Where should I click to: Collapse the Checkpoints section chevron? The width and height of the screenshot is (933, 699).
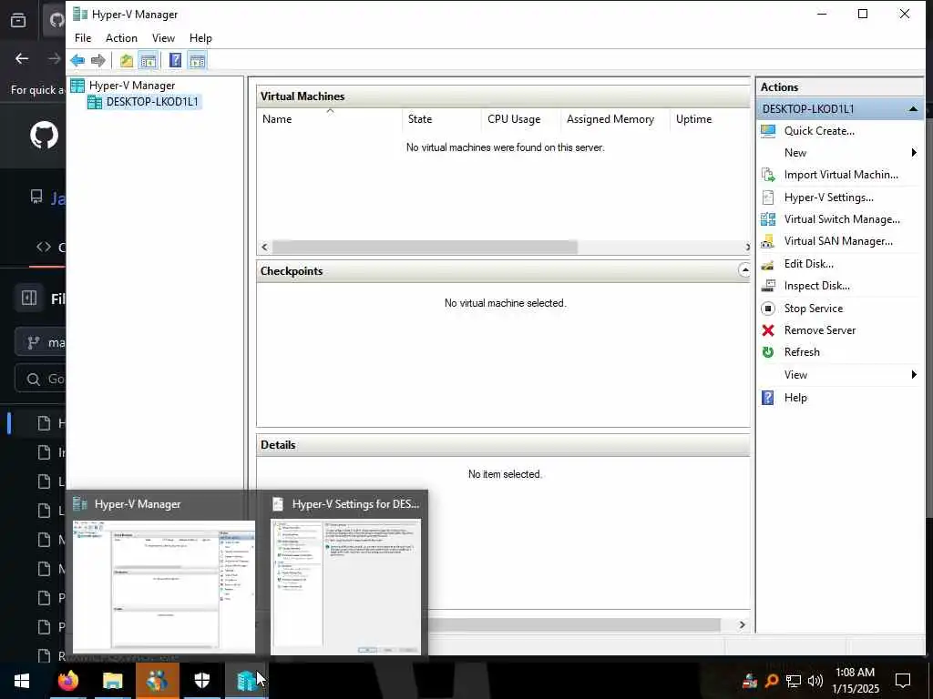click(744, 269)
